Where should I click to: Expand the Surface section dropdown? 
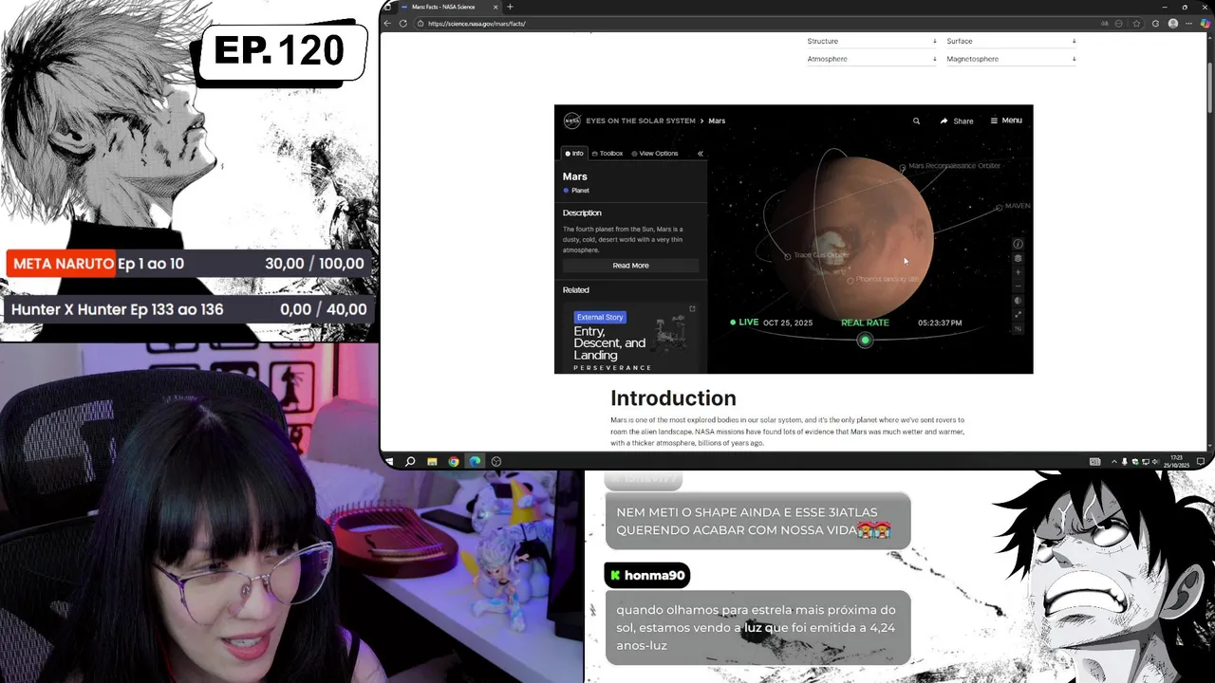point(1011,42)
